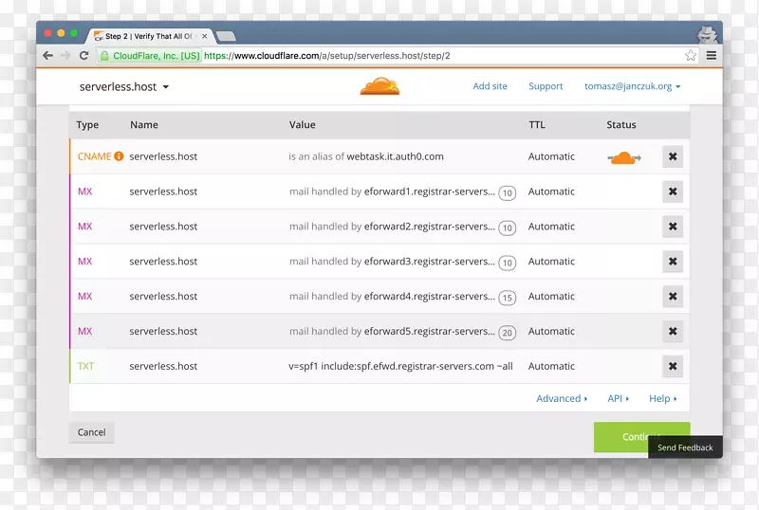Click the Status column header
Image resolution: width=759 pixels, height=510 pixels.
point(621,125)
